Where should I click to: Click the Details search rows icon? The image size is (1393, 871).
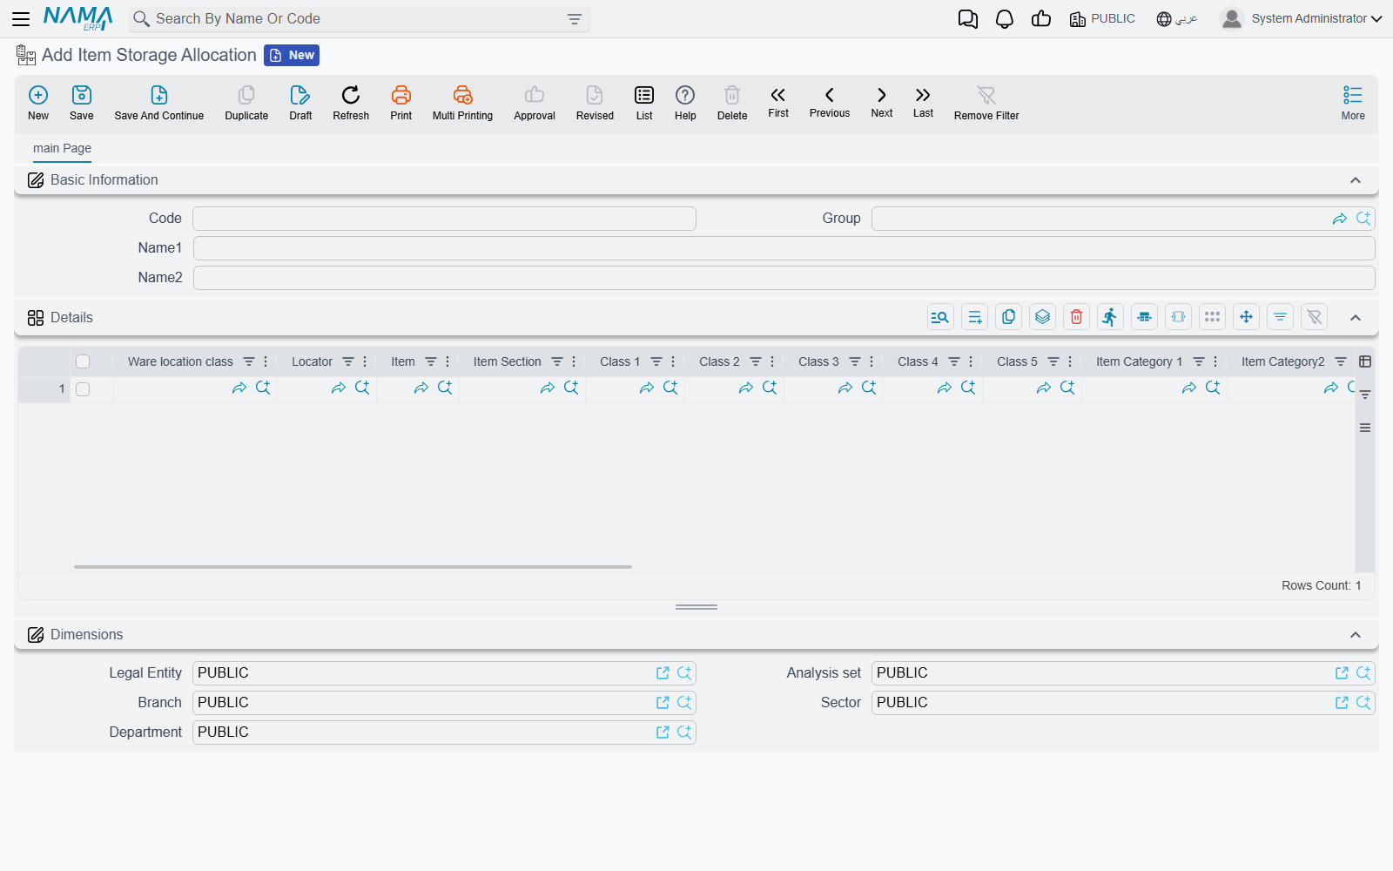click(x=940, y=317)
